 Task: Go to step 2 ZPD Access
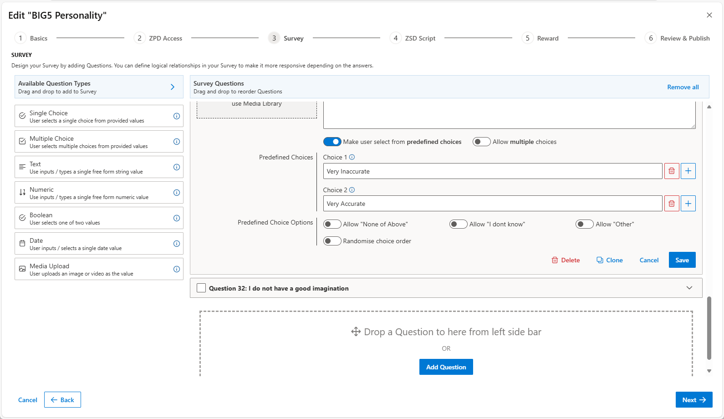(158, 38)
